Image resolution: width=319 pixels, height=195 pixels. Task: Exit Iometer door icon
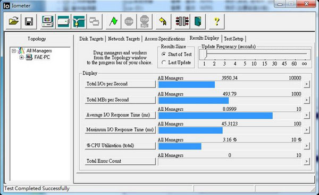tap(198, 21)
